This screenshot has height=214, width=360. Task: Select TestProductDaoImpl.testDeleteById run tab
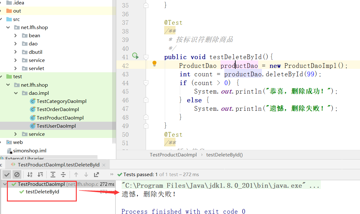tap(59, 165)
